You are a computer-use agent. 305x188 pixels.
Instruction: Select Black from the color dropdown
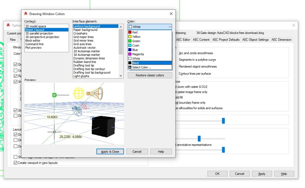pos(138,63)
